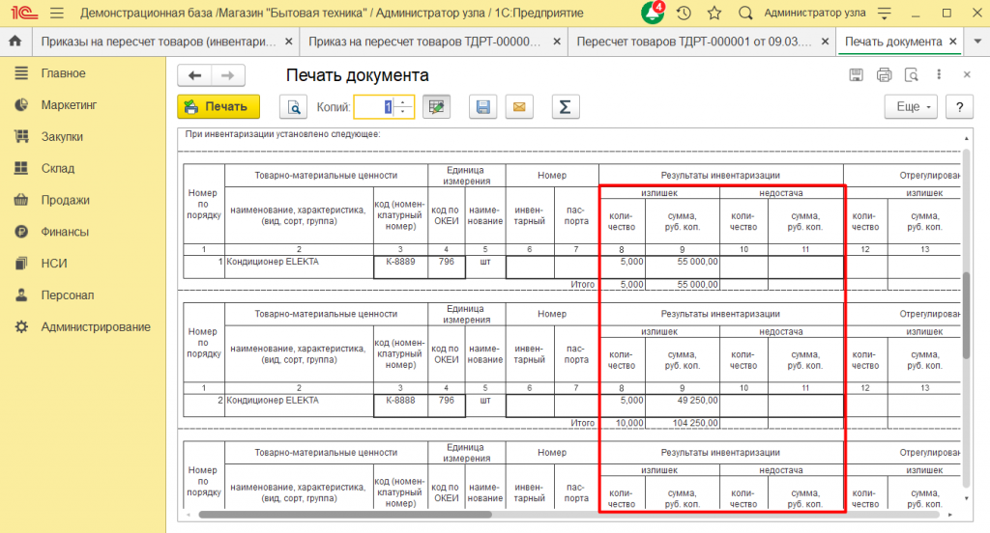Select cell К-8889 in the table
The height and width of the screenshot is (533, 990).
[x=400, y=266]
